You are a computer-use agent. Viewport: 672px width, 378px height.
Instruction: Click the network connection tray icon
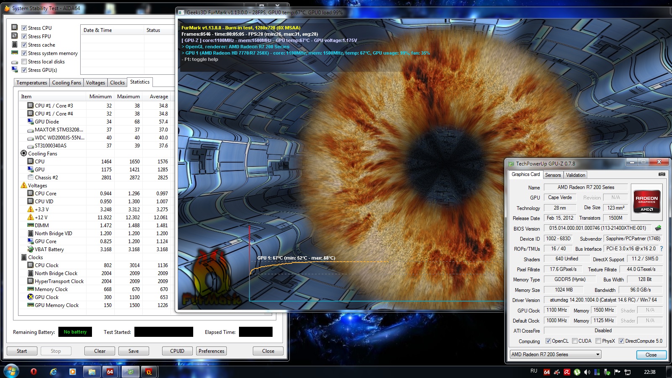tap(627, 372)
